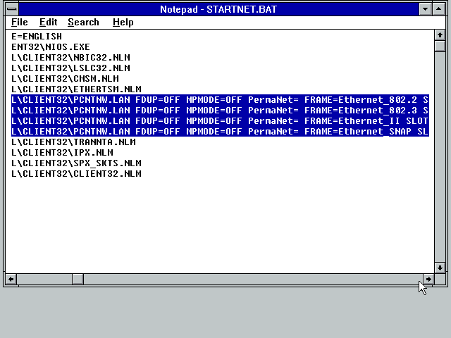Click the ETHERTSM.NLM line
This screenshot has width=451, height=338.
point(76,89)
